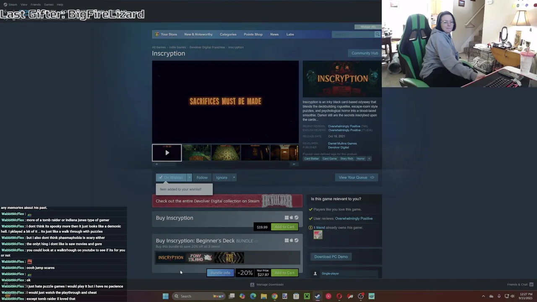Click the Steam logo beside Your Store
Viewport: 537px width, 302px height.
157,34
